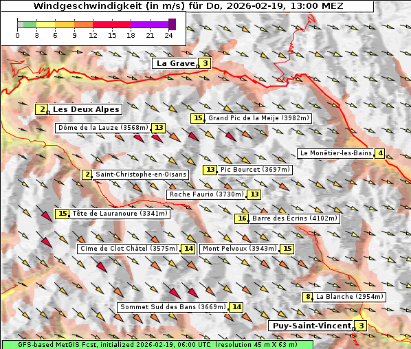Click wind value 13 beside Pic Bourcet
Screen dimensions: 411x349
tap(210, 170)
